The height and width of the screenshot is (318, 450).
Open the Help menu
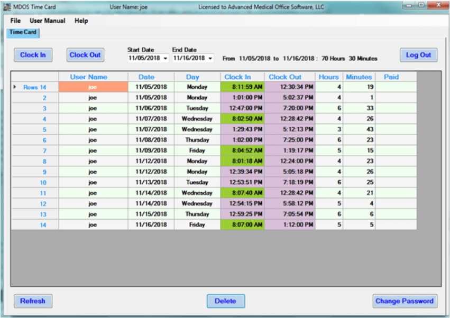(x=81, y=21)
